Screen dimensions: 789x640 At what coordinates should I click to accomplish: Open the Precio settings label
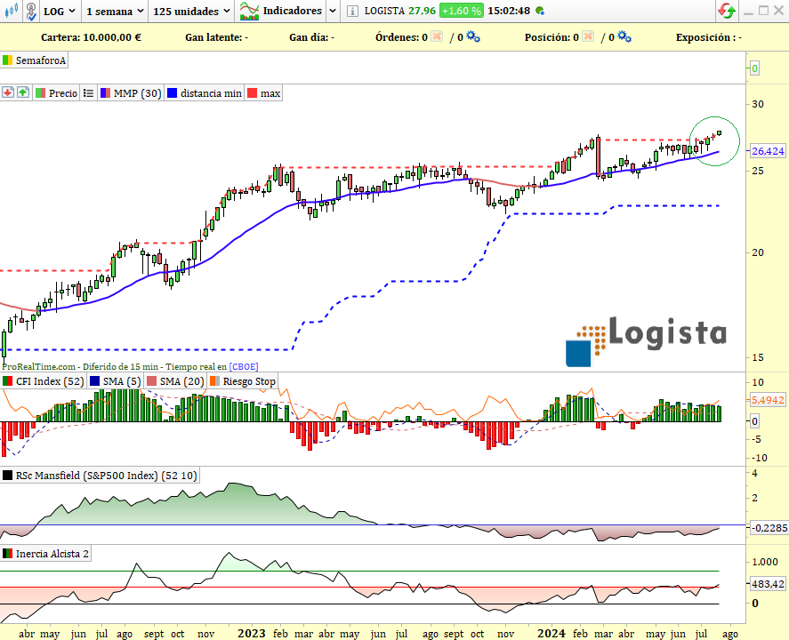(56, 93)
